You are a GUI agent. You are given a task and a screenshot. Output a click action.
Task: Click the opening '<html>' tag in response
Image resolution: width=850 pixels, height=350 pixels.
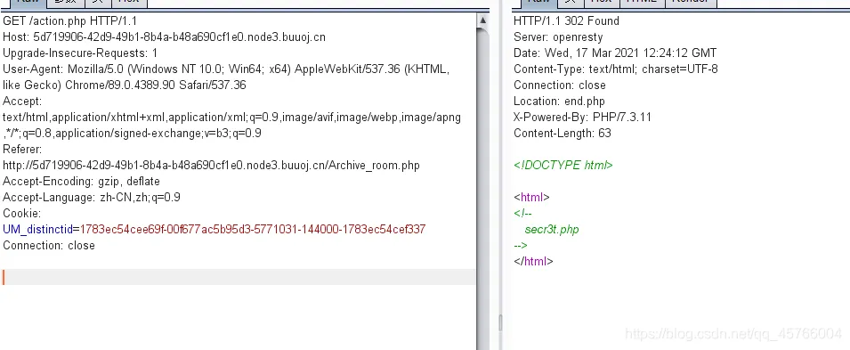pyautogui.click(x=531, y=198)
